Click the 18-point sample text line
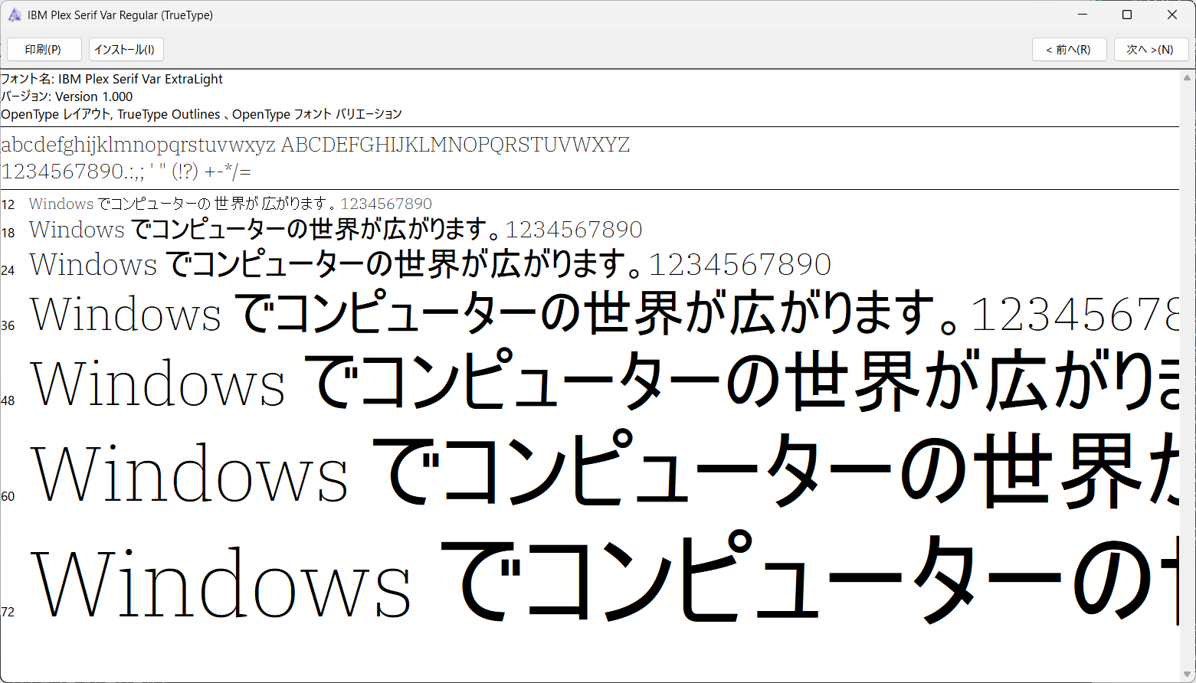Screen dimensions: 1196x683 tap(336, 230)
